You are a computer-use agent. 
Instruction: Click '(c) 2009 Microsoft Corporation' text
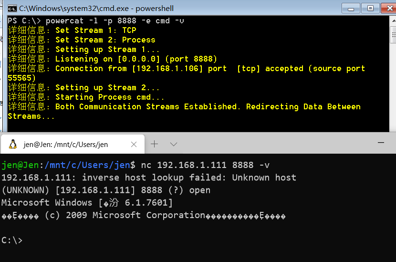pyautogui.click(x=125, y=215)
